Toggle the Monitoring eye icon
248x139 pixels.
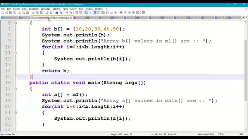(115, 13)
